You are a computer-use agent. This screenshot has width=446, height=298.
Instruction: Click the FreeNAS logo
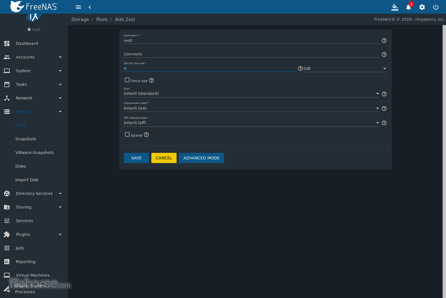pos(34,7)
